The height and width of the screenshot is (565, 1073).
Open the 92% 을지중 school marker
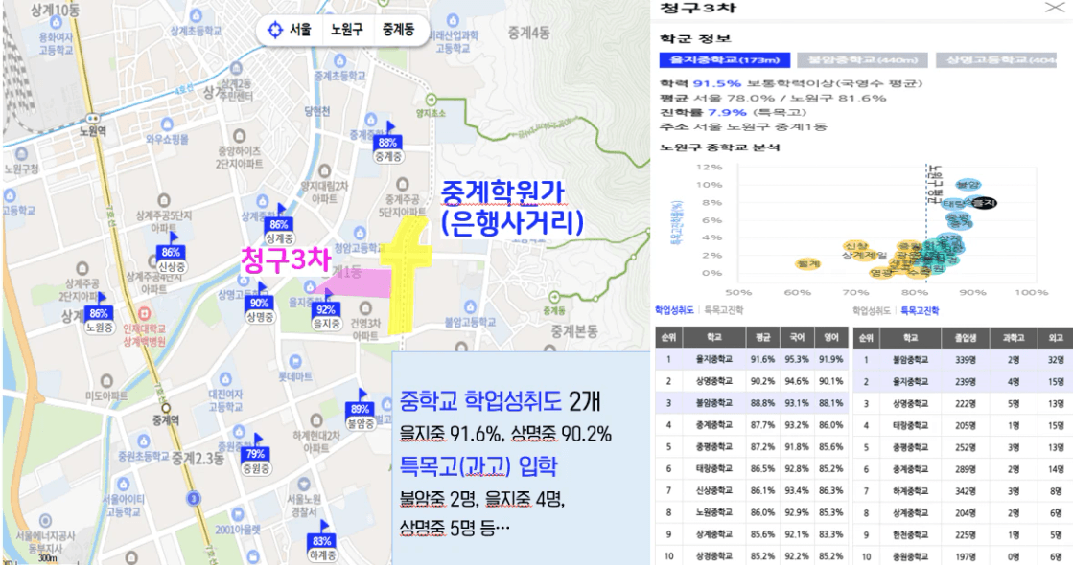(326, 311)
